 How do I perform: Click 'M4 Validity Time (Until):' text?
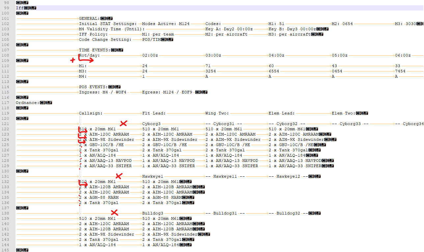click(112, 29)
